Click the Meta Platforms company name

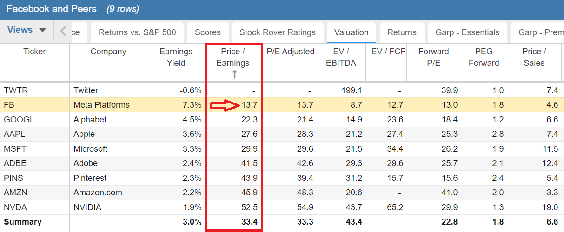click(101, 105)
